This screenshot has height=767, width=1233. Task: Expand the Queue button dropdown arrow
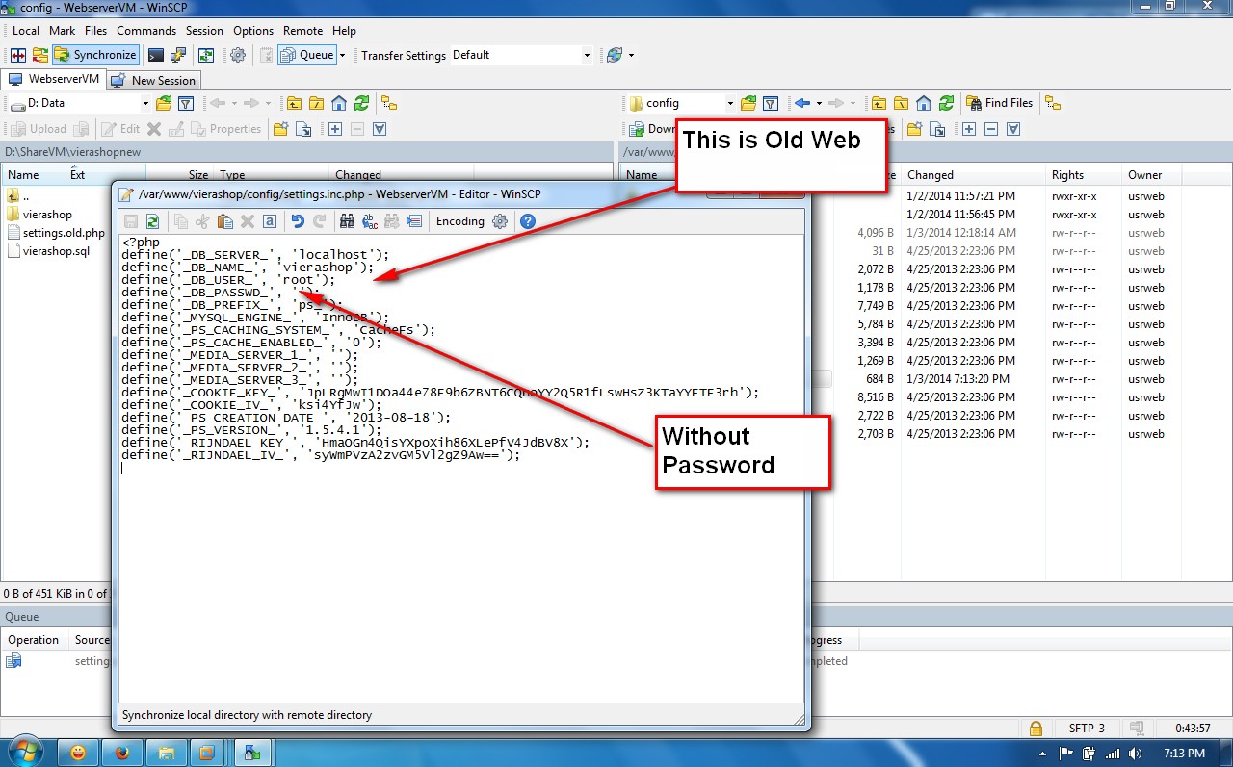(342, 55)
